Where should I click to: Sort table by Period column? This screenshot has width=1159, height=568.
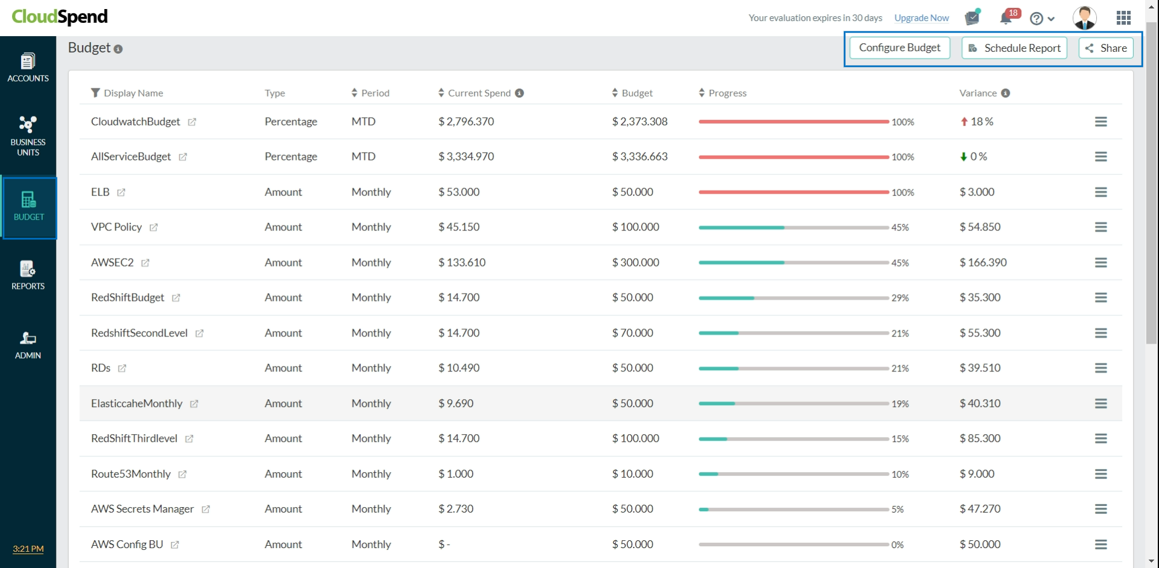click(354, 93)
